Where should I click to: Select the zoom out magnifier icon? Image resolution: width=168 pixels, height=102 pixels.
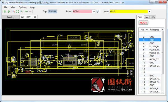pyautogui.click(x=14, y=11)
